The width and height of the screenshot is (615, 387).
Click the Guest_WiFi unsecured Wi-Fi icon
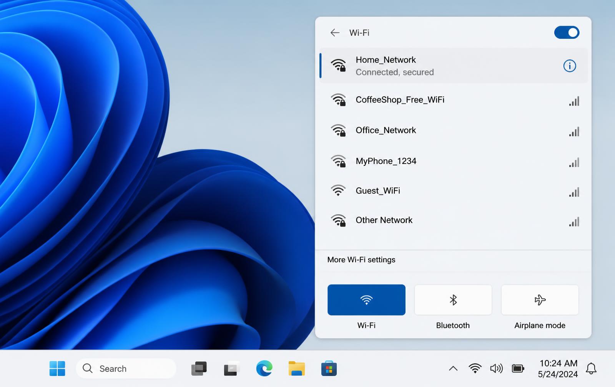(x=338, y=190)
